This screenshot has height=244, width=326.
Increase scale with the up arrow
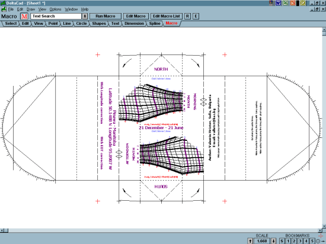(x=250, y=241)
